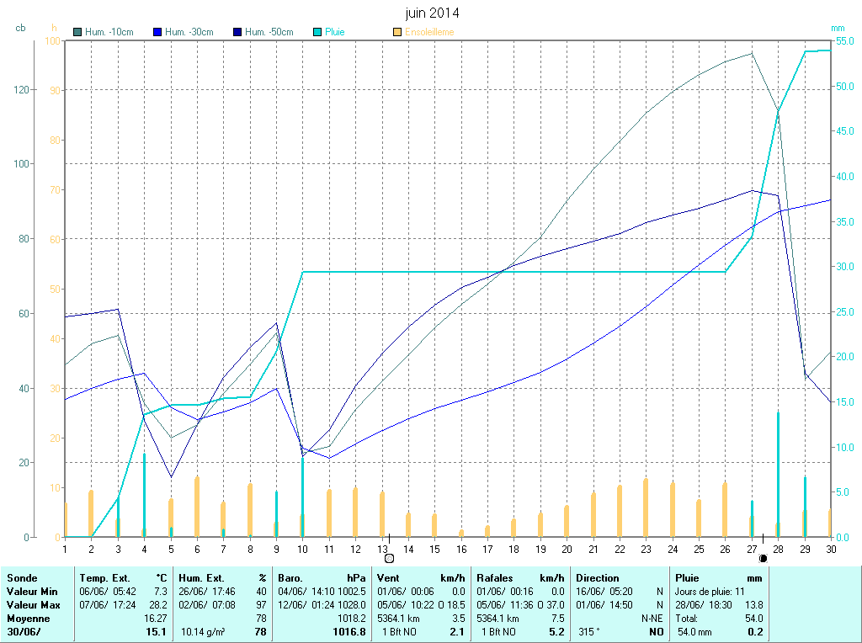
Task: Click the Ensoleillement legend square
Action: pyautogui.click(x=397, y=32)
